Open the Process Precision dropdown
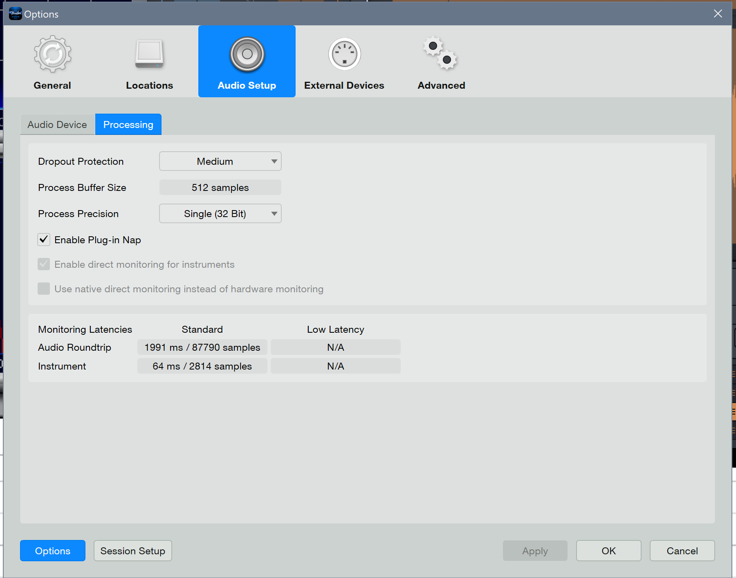The width and height of the screenshot is (736, 578). click(220, 214)
